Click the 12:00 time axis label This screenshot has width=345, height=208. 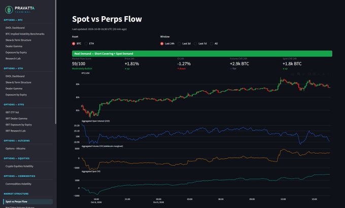(283, 199)
